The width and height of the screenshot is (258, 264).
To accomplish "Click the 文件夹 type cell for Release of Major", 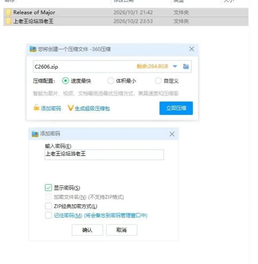I will click(x=181, y=12).
